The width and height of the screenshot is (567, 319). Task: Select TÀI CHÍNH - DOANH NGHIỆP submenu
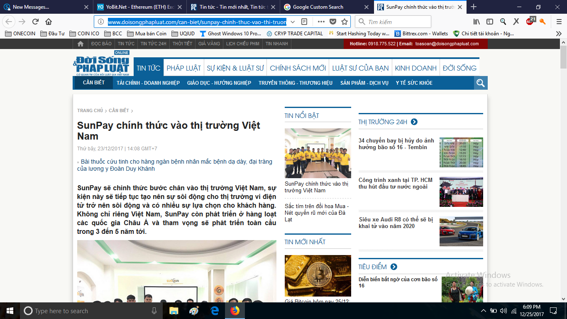pyautogui.click(x=148, y=83)
